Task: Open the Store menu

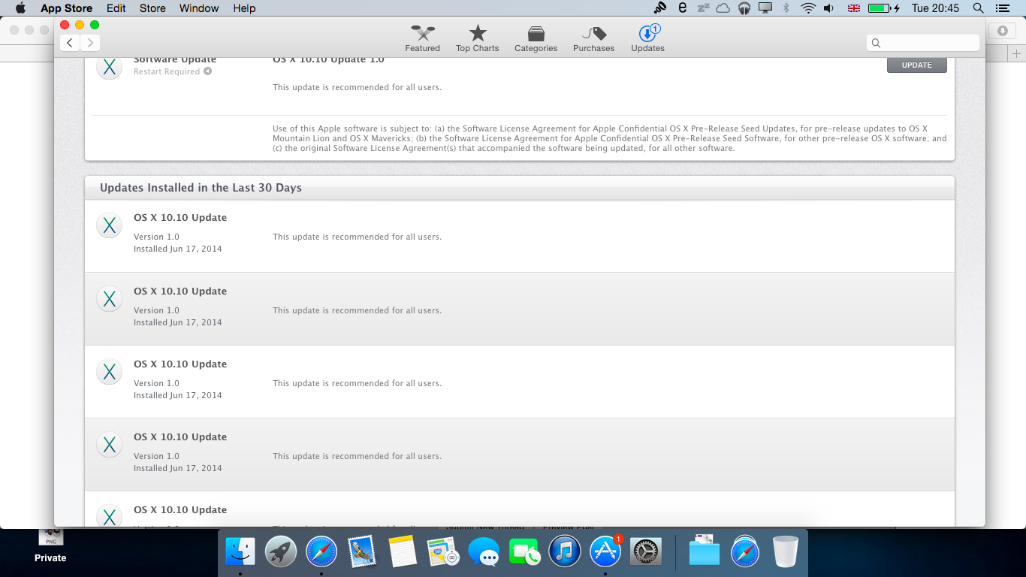Action: point(152,8)
